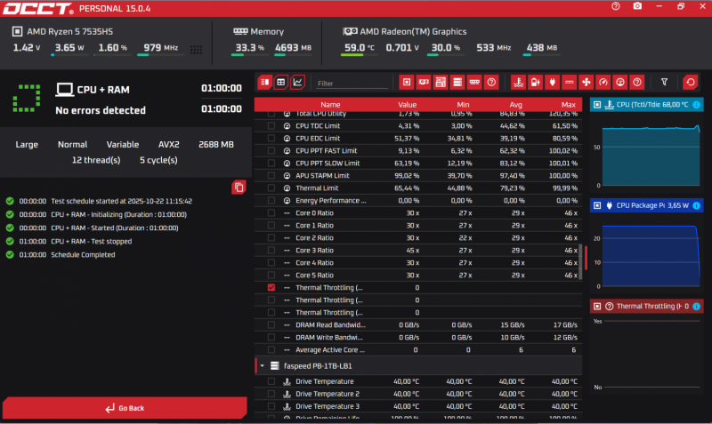712x424 pixels.
Task: Uncheck the Thermal Throttling checkbox
Action: pos(271,288)
